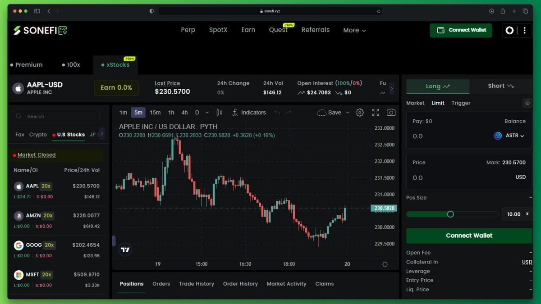
Task: Click Connect Wallet below leverage slider
Action: point(469,236)
